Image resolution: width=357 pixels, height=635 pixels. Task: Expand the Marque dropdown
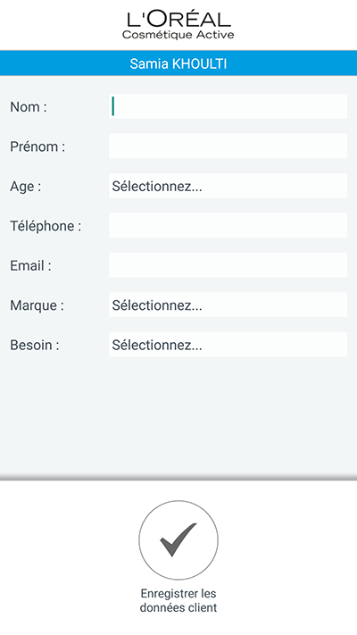(228, 305)
